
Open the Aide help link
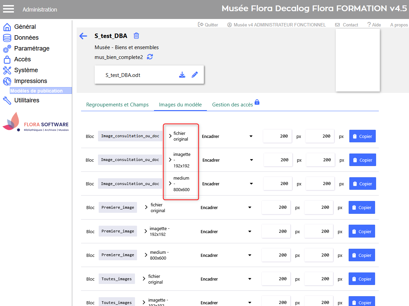point(374,25)
